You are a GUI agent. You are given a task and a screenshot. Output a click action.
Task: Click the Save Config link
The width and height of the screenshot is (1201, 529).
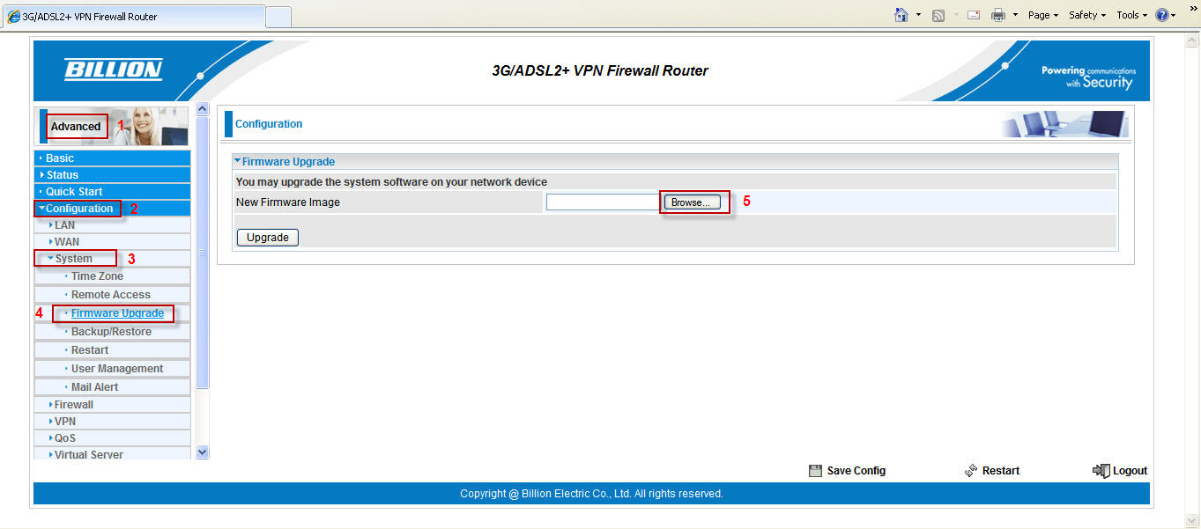(856, 471)
